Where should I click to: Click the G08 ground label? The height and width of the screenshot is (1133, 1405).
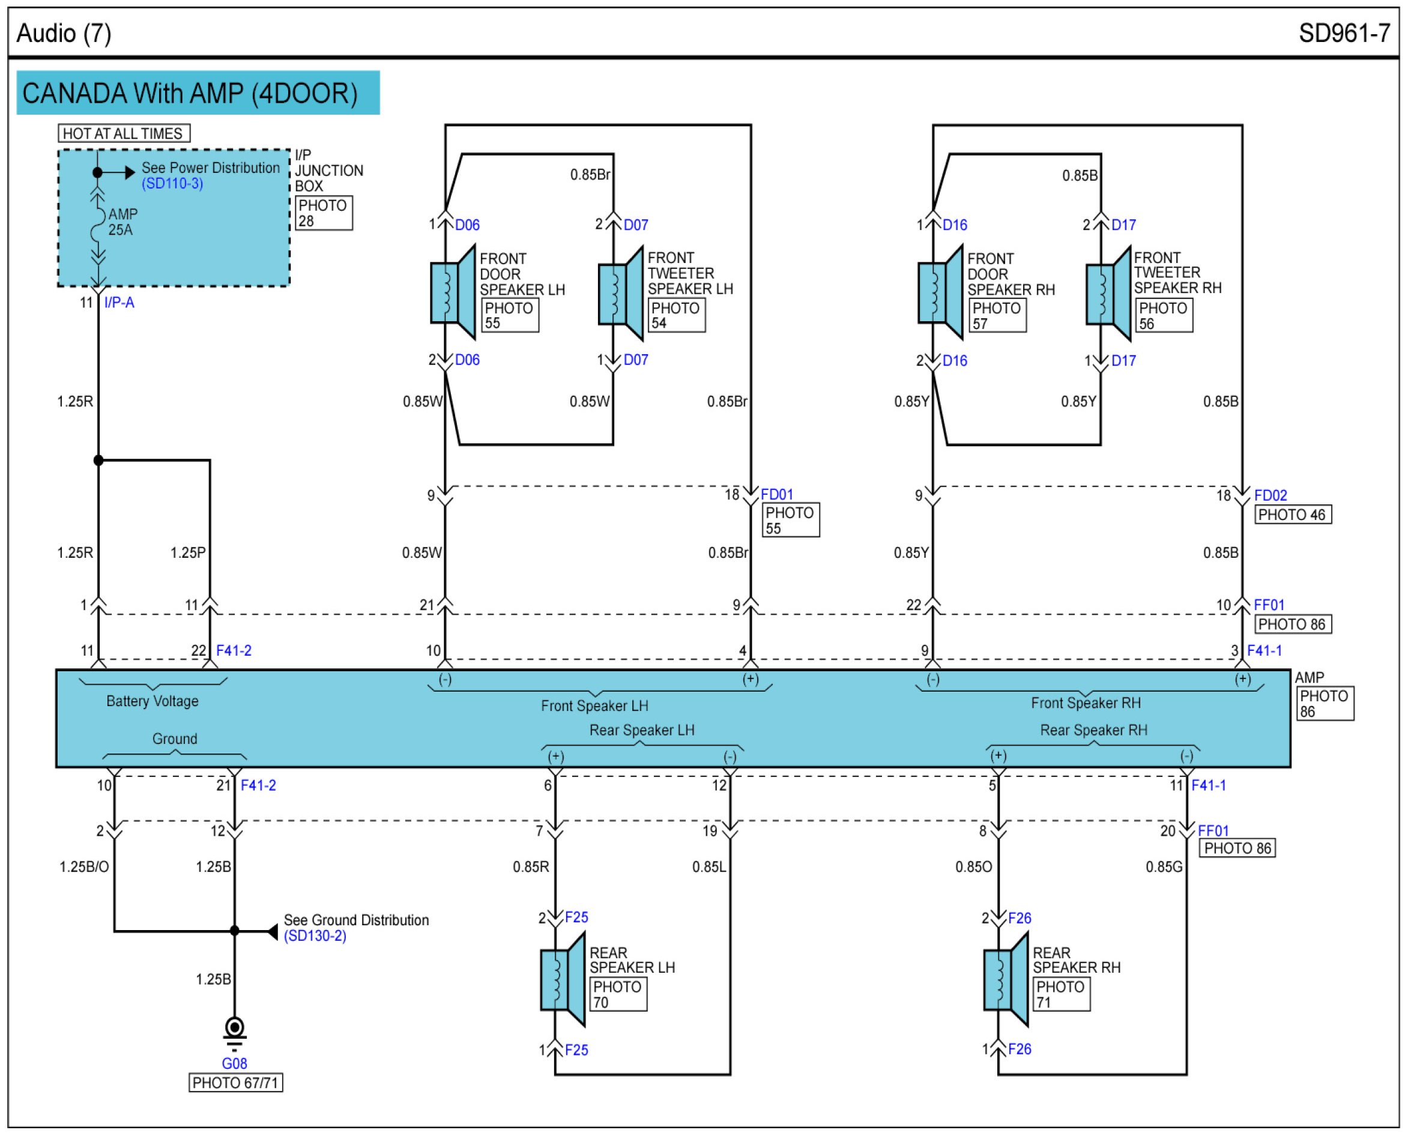click(234, 1063)
